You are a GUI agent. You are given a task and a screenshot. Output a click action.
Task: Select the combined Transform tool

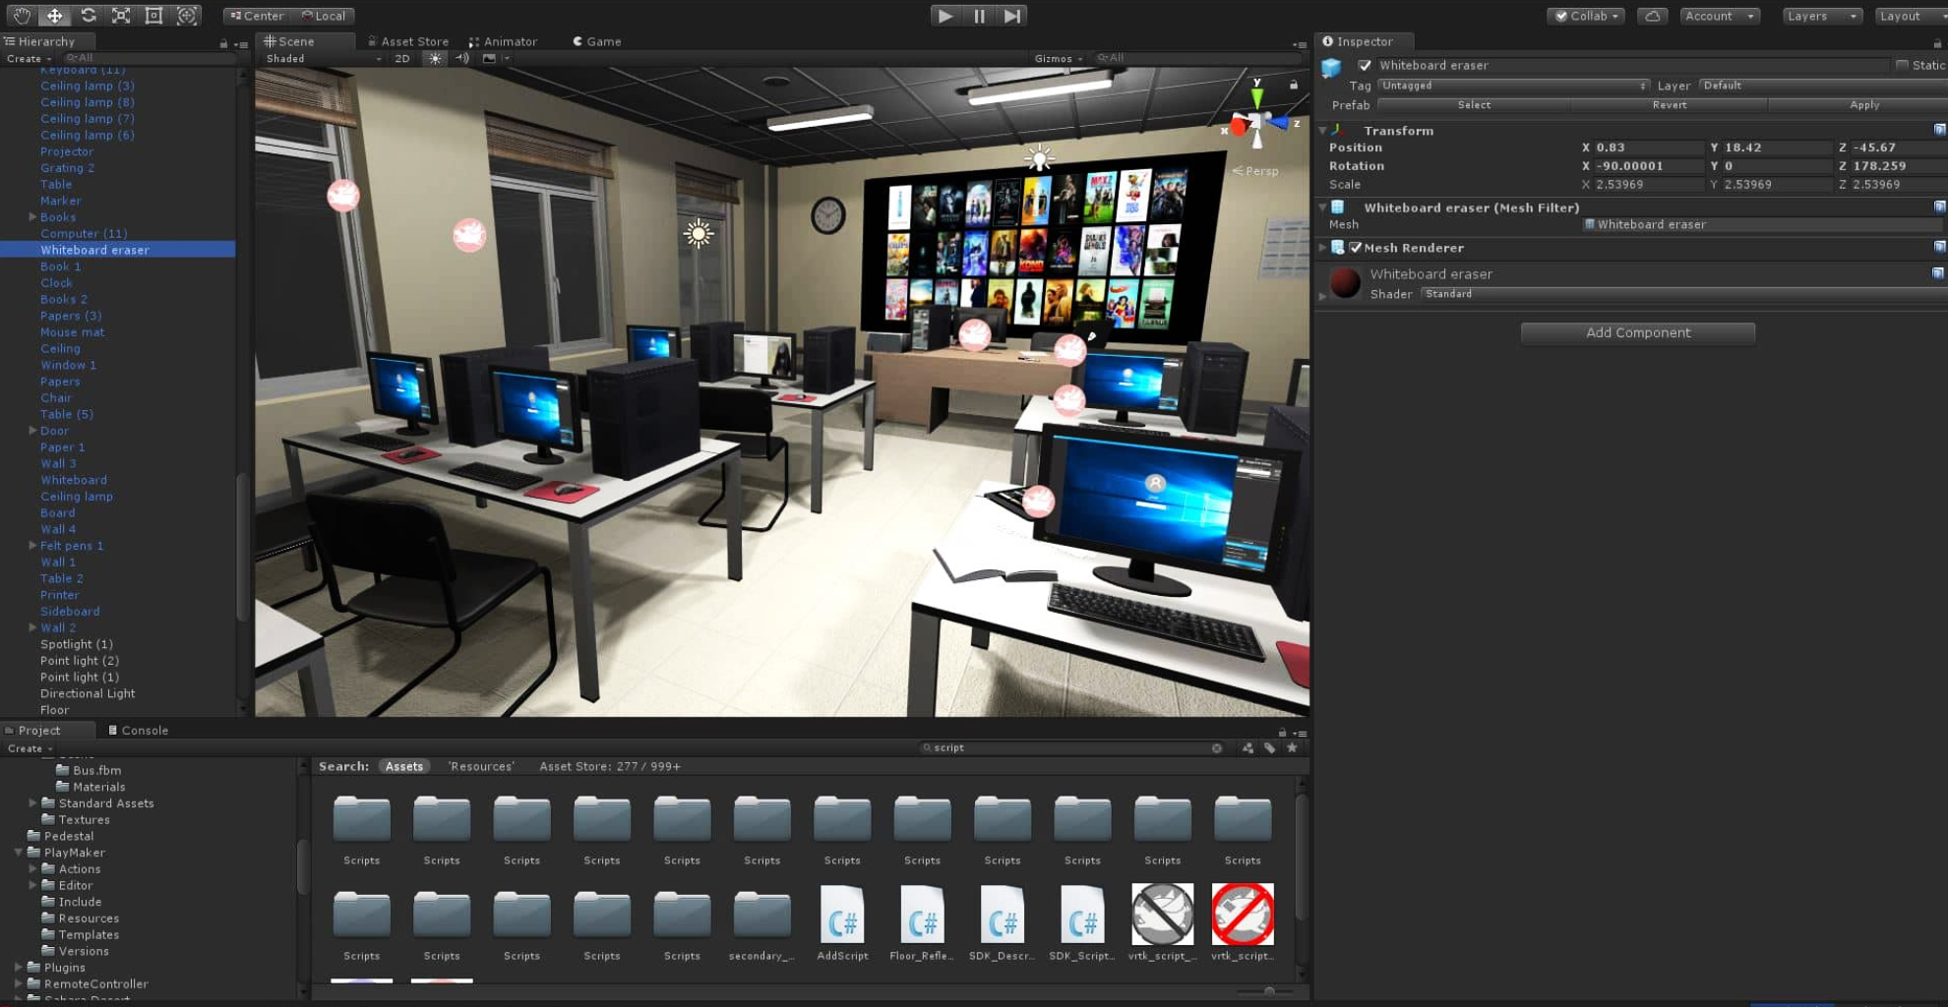(x=186, y=16)
